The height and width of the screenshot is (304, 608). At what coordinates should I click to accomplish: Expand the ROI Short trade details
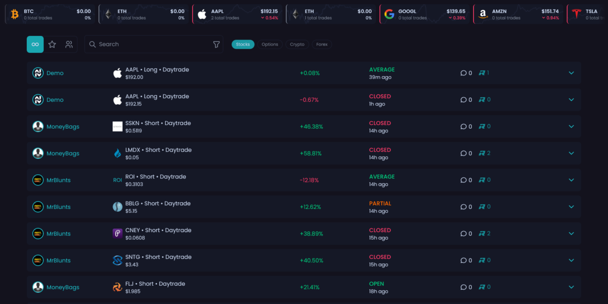pos(571,180)
